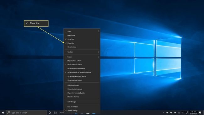Select Show windows stacked

click(82, 89)
